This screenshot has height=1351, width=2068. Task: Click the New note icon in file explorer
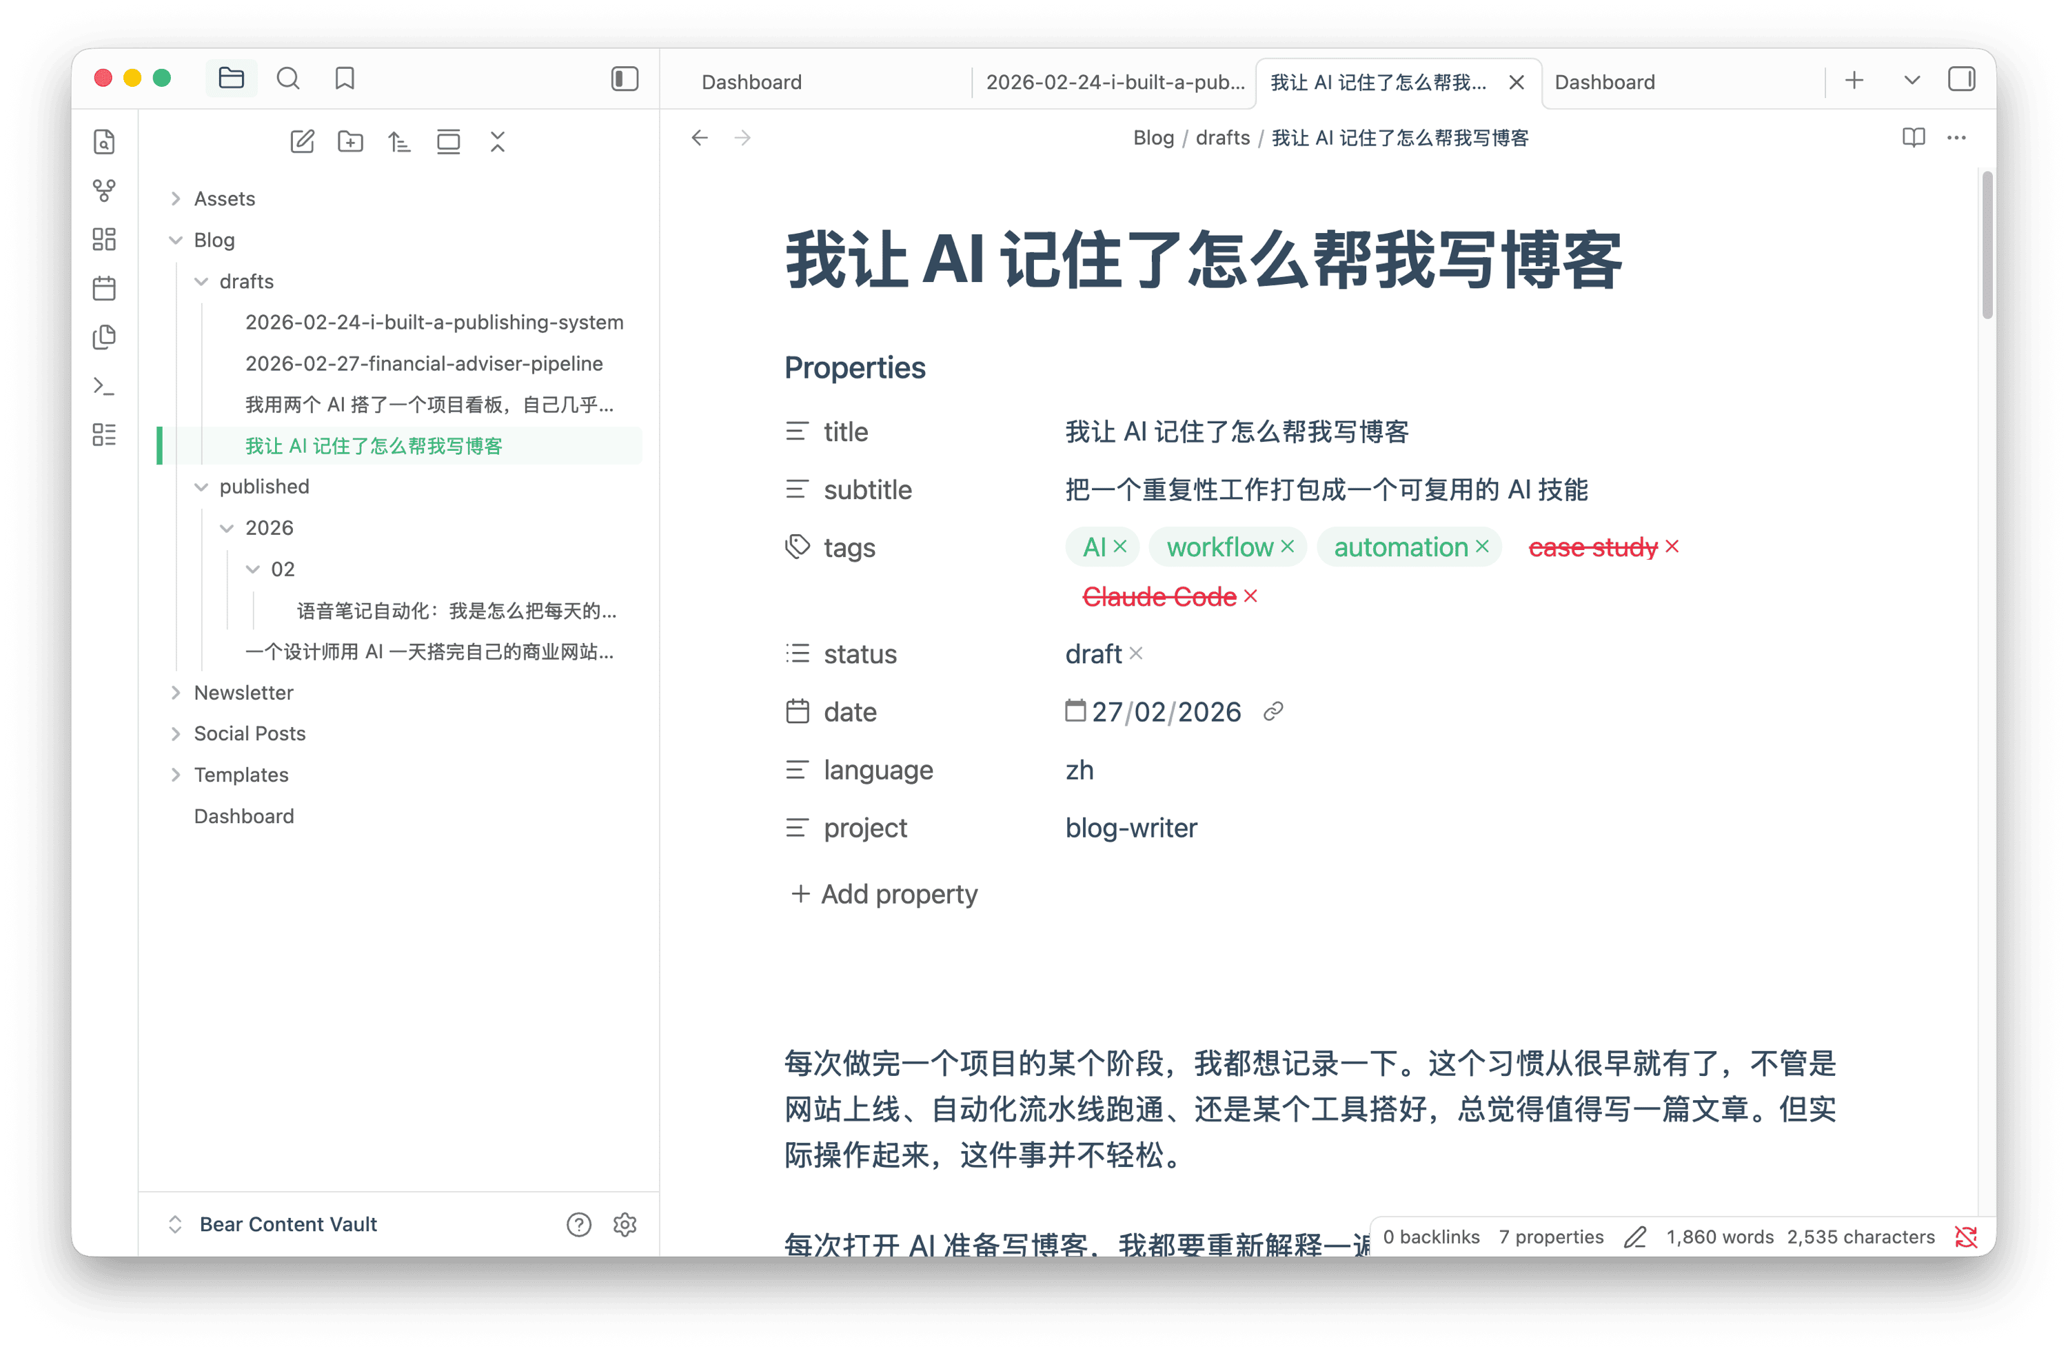pos(301,141)
